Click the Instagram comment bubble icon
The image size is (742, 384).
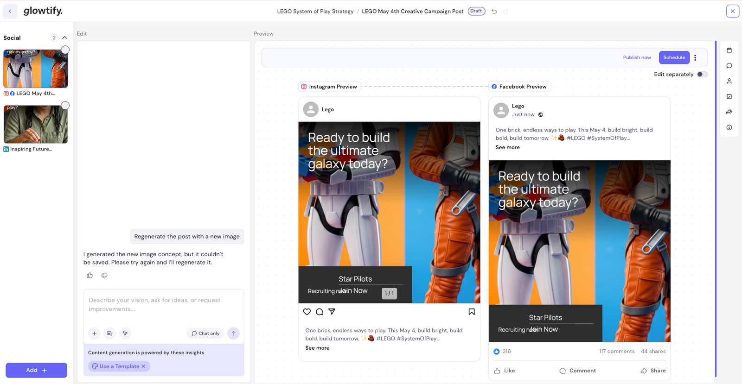click(x=320, y=312)
